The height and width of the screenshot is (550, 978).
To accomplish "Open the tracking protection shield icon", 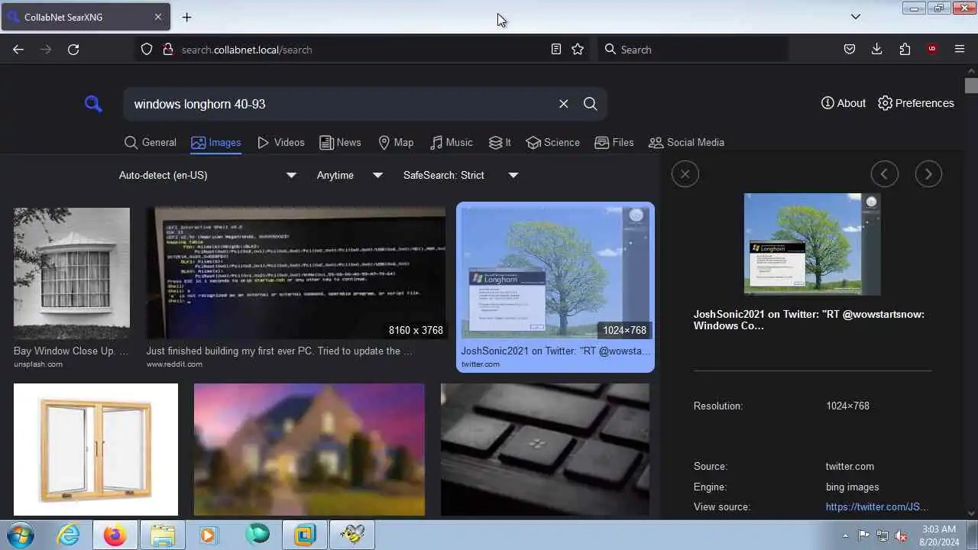I will [x=147, y=49].
